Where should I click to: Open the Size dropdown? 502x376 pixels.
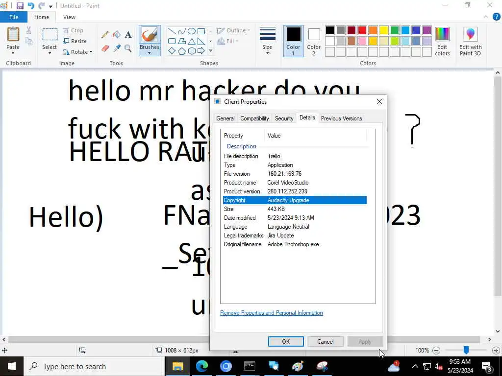tap(267, 41)
